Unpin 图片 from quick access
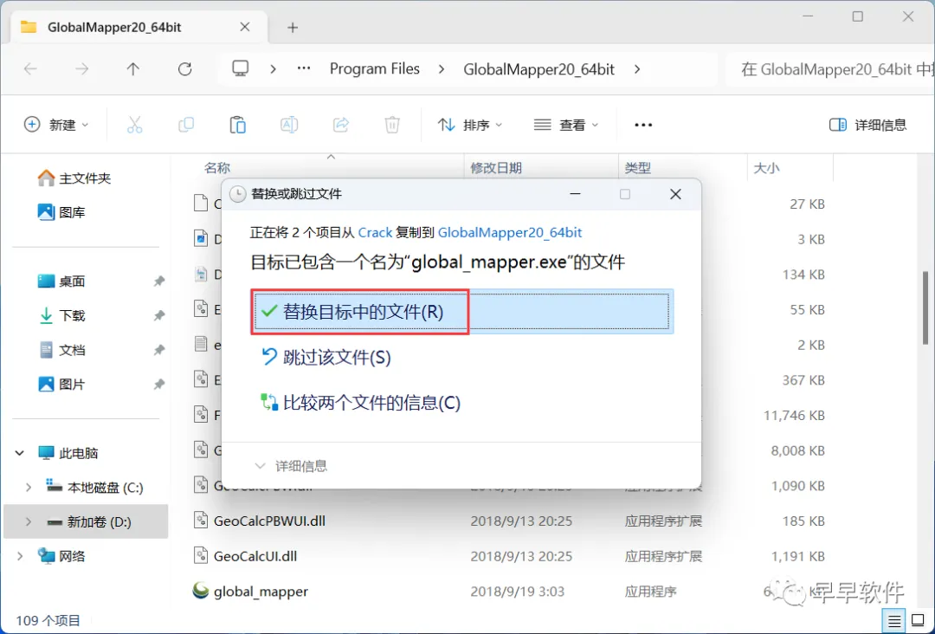 158,385
